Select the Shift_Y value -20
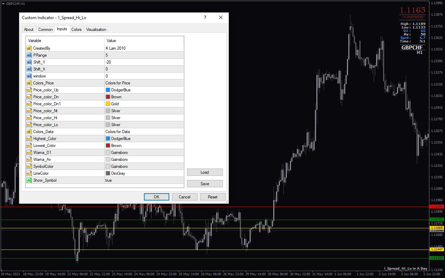This screenshot has height=278, width=445. pyautogui.click(x=144, y=62)
